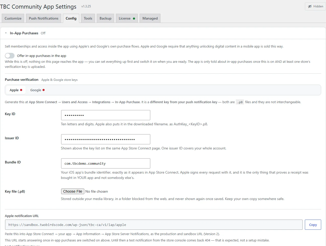
Task: Click the 'No file chosen' text
Action: [x=97, y=191]
